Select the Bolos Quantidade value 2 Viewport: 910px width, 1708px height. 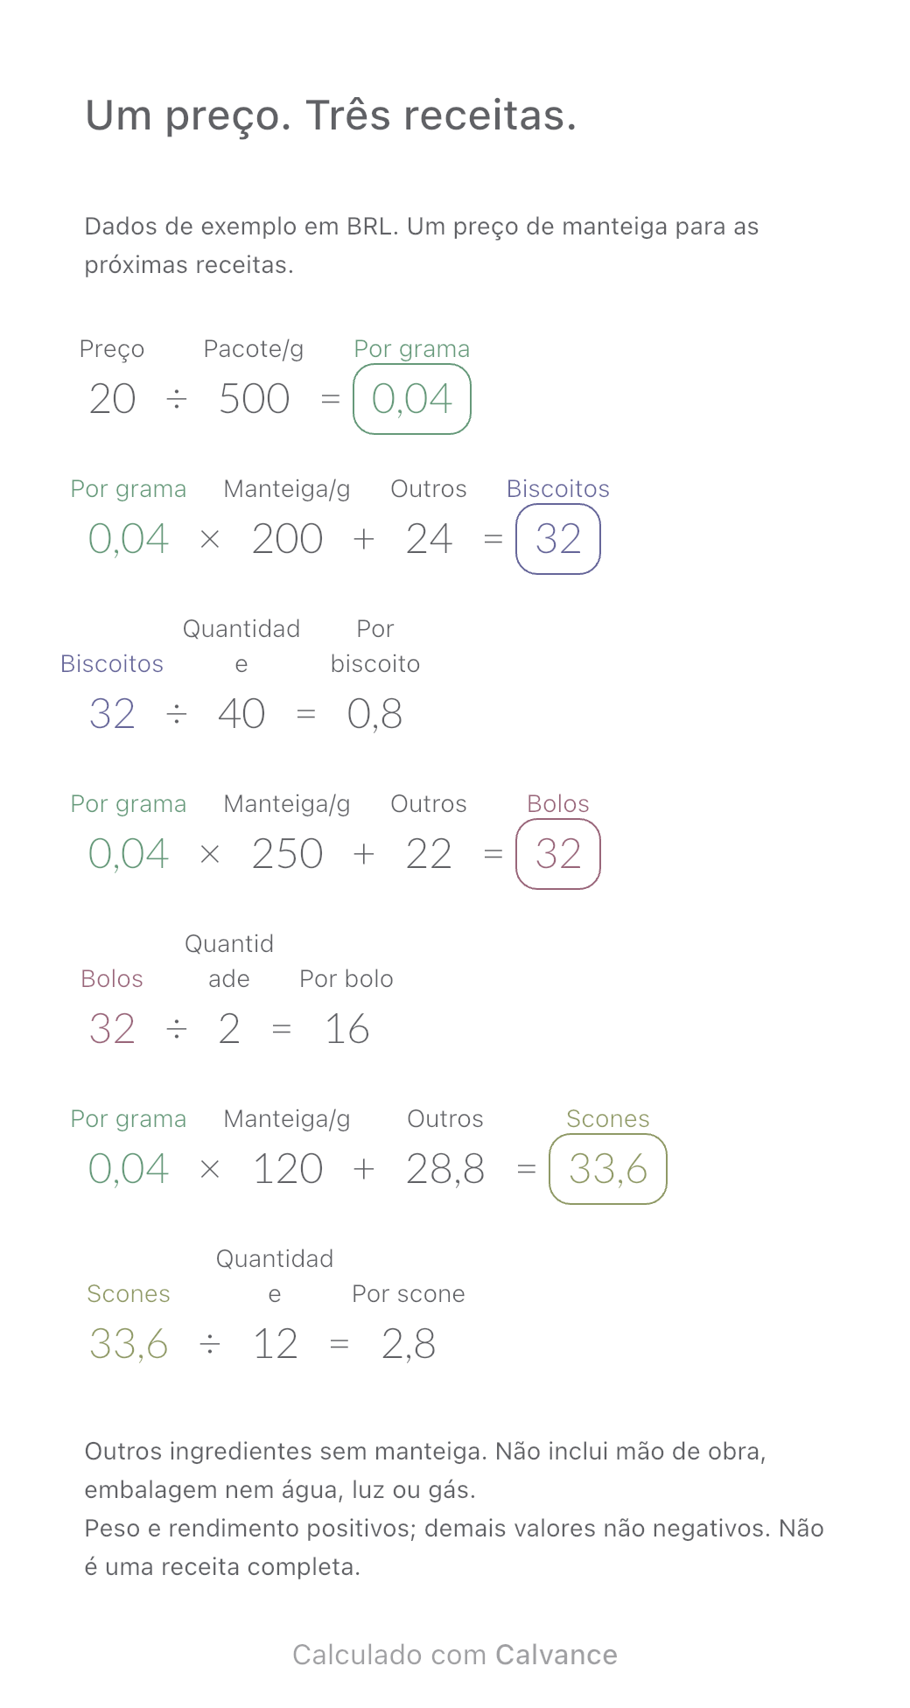click(229, 1029)
